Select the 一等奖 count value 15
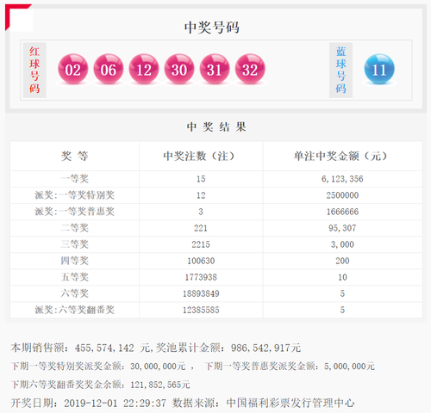This screenshot has width=431, height=413. coord(201,179)
